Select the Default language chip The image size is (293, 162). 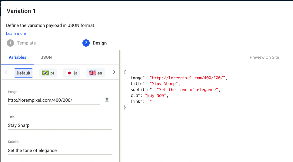(23, 73)
